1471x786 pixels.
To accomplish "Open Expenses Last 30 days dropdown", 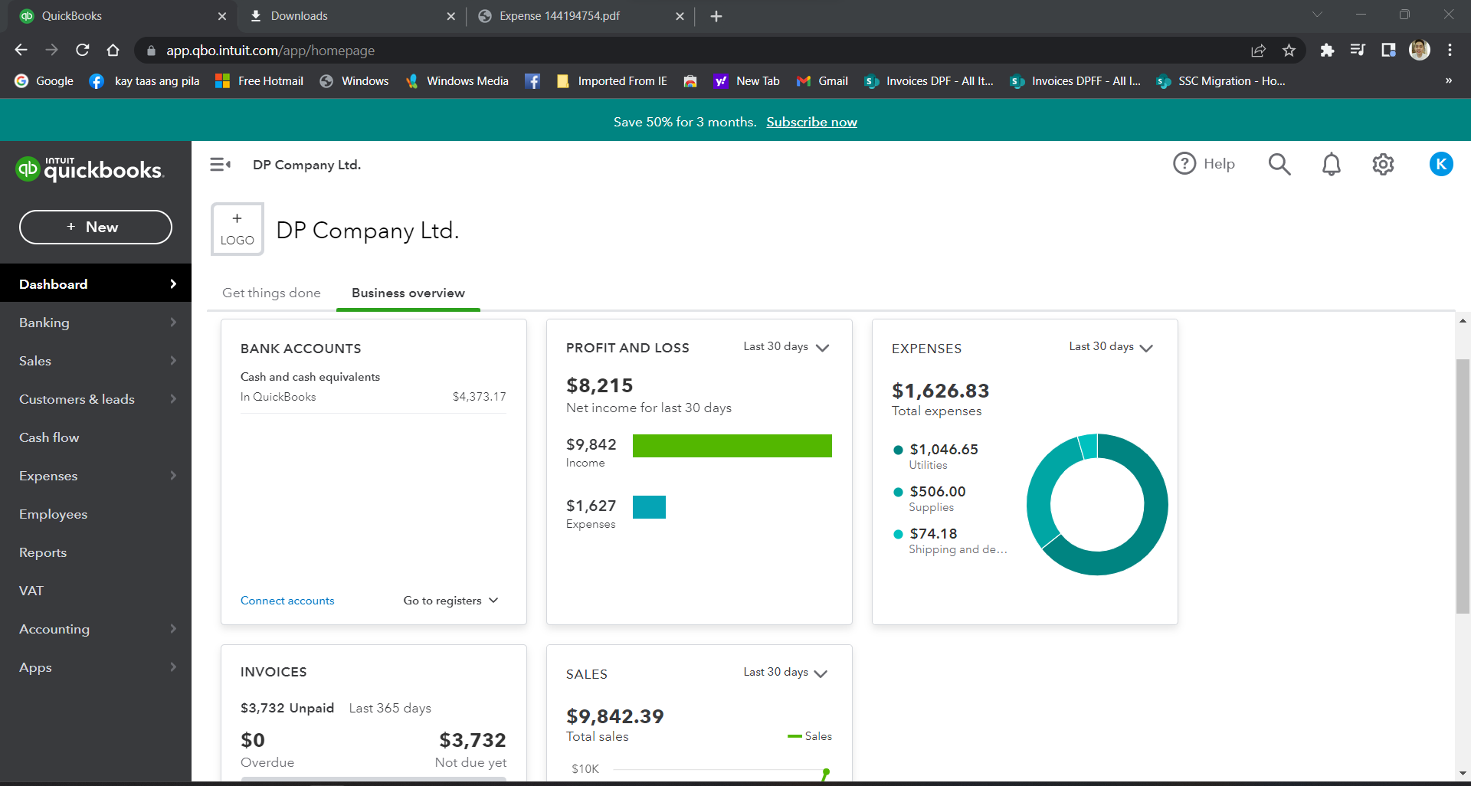I will point(1111,347).
